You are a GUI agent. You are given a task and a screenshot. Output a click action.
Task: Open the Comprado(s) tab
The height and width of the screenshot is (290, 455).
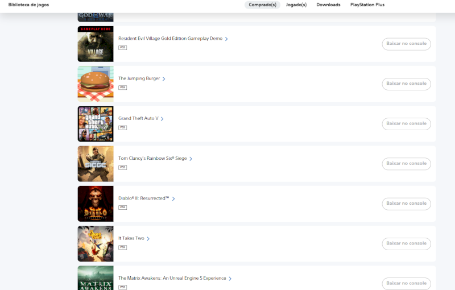(x=262, y=5)
